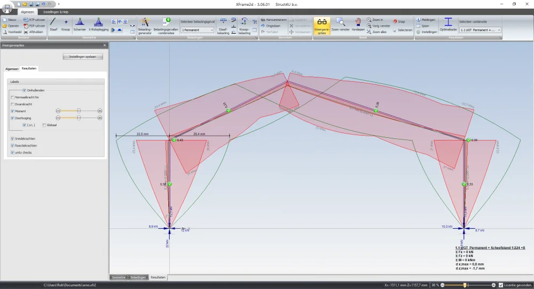
Task: Click save icon in quick access toolbar
Action: pos(31,4)
